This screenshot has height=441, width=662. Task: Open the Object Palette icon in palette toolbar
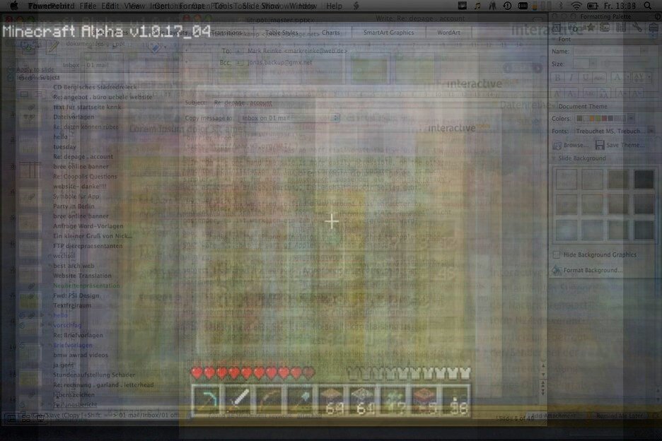[574, 28]
